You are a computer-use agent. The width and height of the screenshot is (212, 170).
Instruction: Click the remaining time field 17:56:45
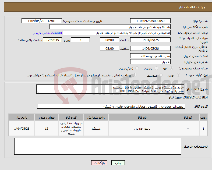[52, 40]
